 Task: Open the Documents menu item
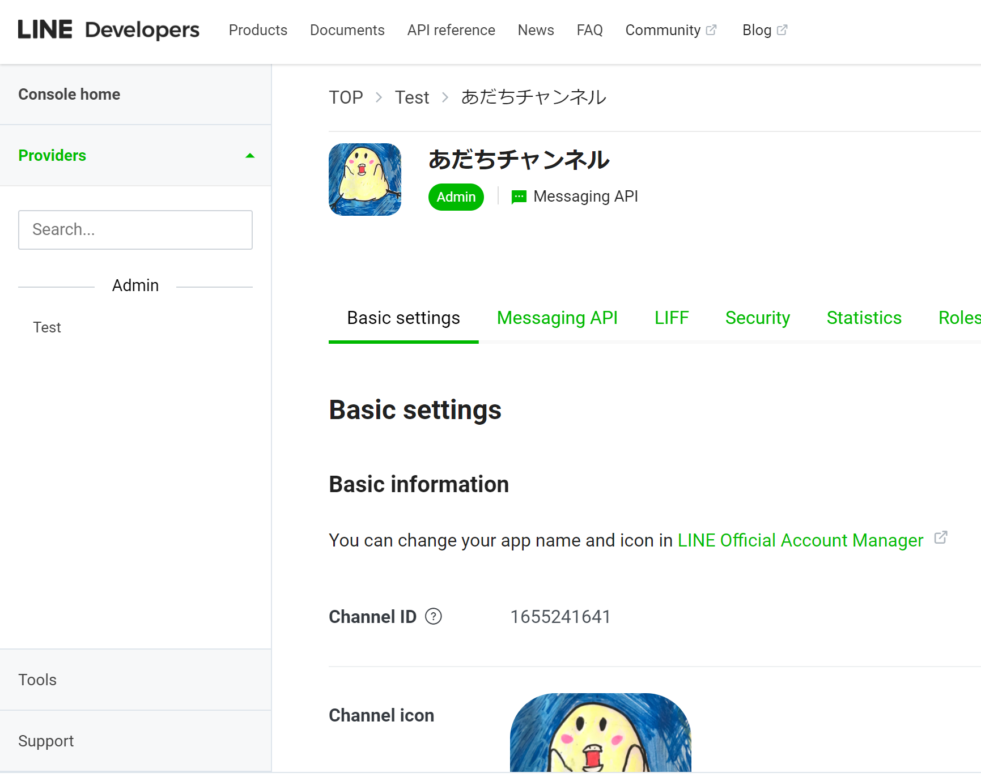click(x=347, y=30)
